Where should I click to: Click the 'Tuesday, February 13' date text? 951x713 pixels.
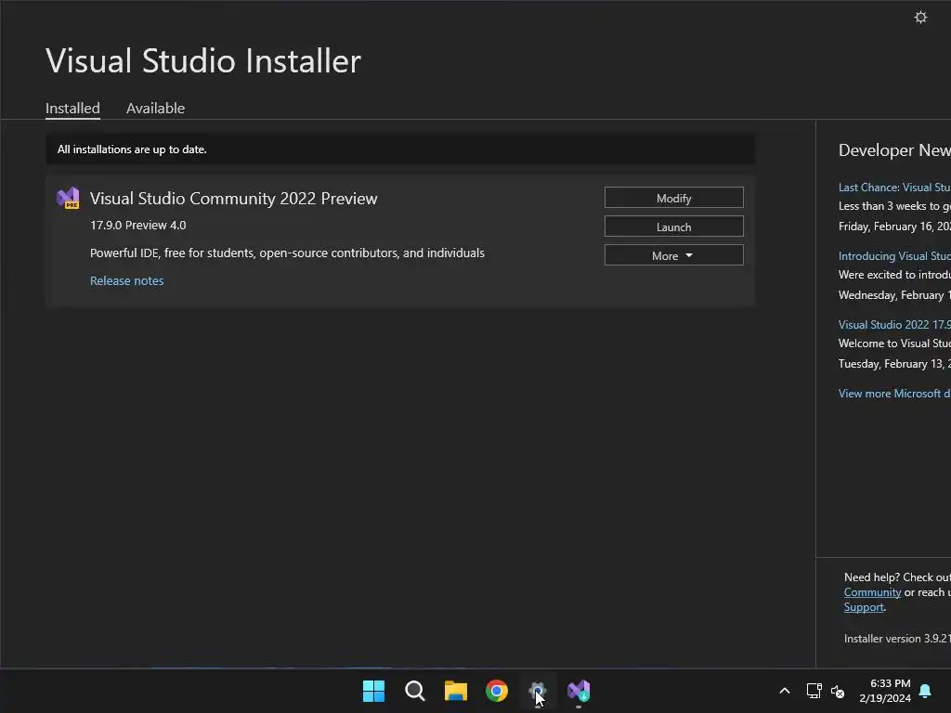(x=894, y=364)
